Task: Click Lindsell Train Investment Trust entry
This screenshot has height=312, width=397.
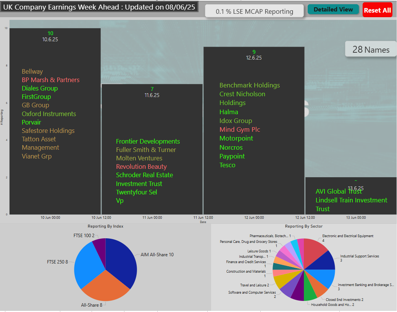Action: pos(351,204)
